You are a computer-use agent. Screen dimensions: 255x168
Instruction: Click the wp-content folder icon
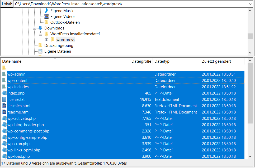(4, 80)
